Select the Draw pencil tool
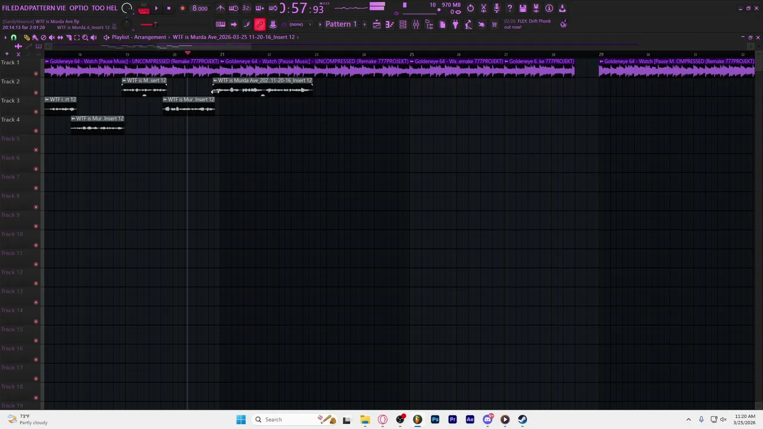 click(27, 37)
